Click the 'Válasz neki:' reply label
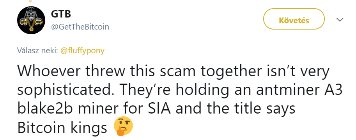Viewport: 356px width, 140px height. click(38, 51)
